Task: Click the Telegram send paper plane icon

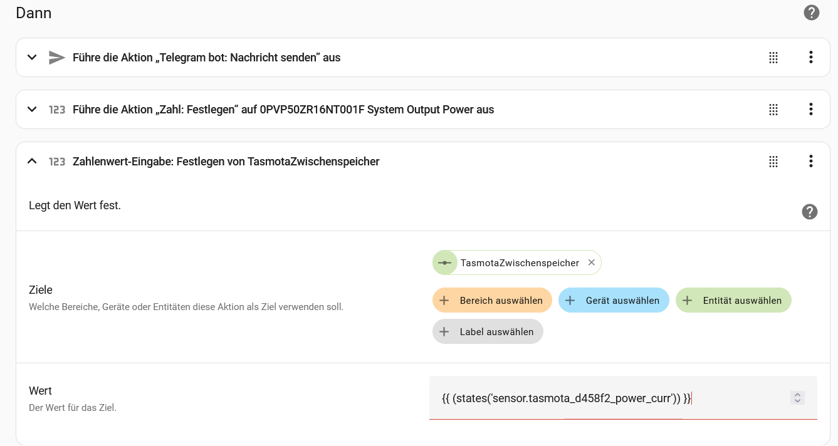Action: pos(57,58)
